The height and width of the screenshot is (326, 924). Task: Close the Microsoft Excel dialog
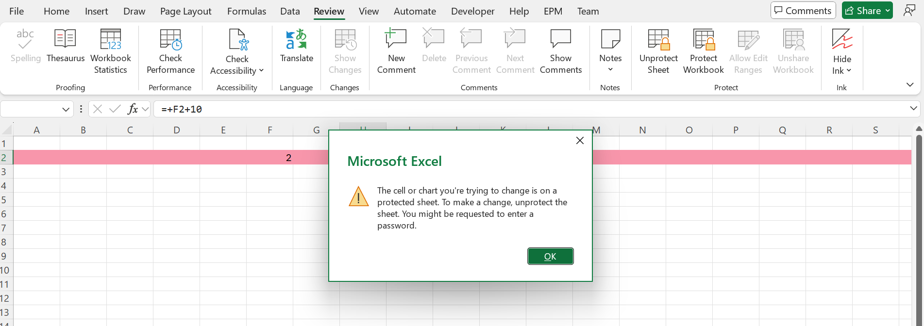580,141
